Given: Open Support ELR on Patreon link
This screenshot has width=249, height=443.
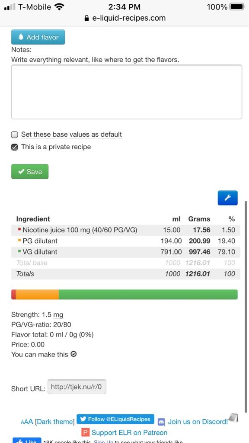Looking at the screenshot, I should point(129,433).
